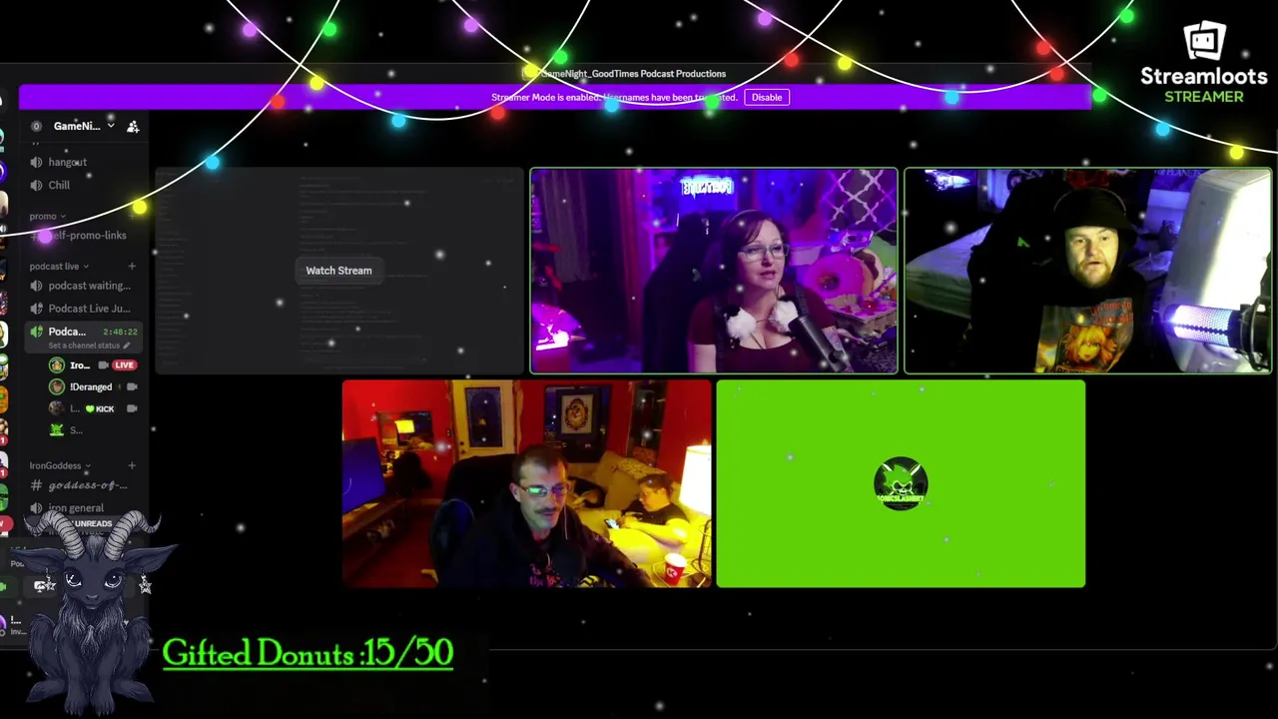Collapse the podcast live category
The height and width of the screenshot is (719, 1278).
(59, 267)
